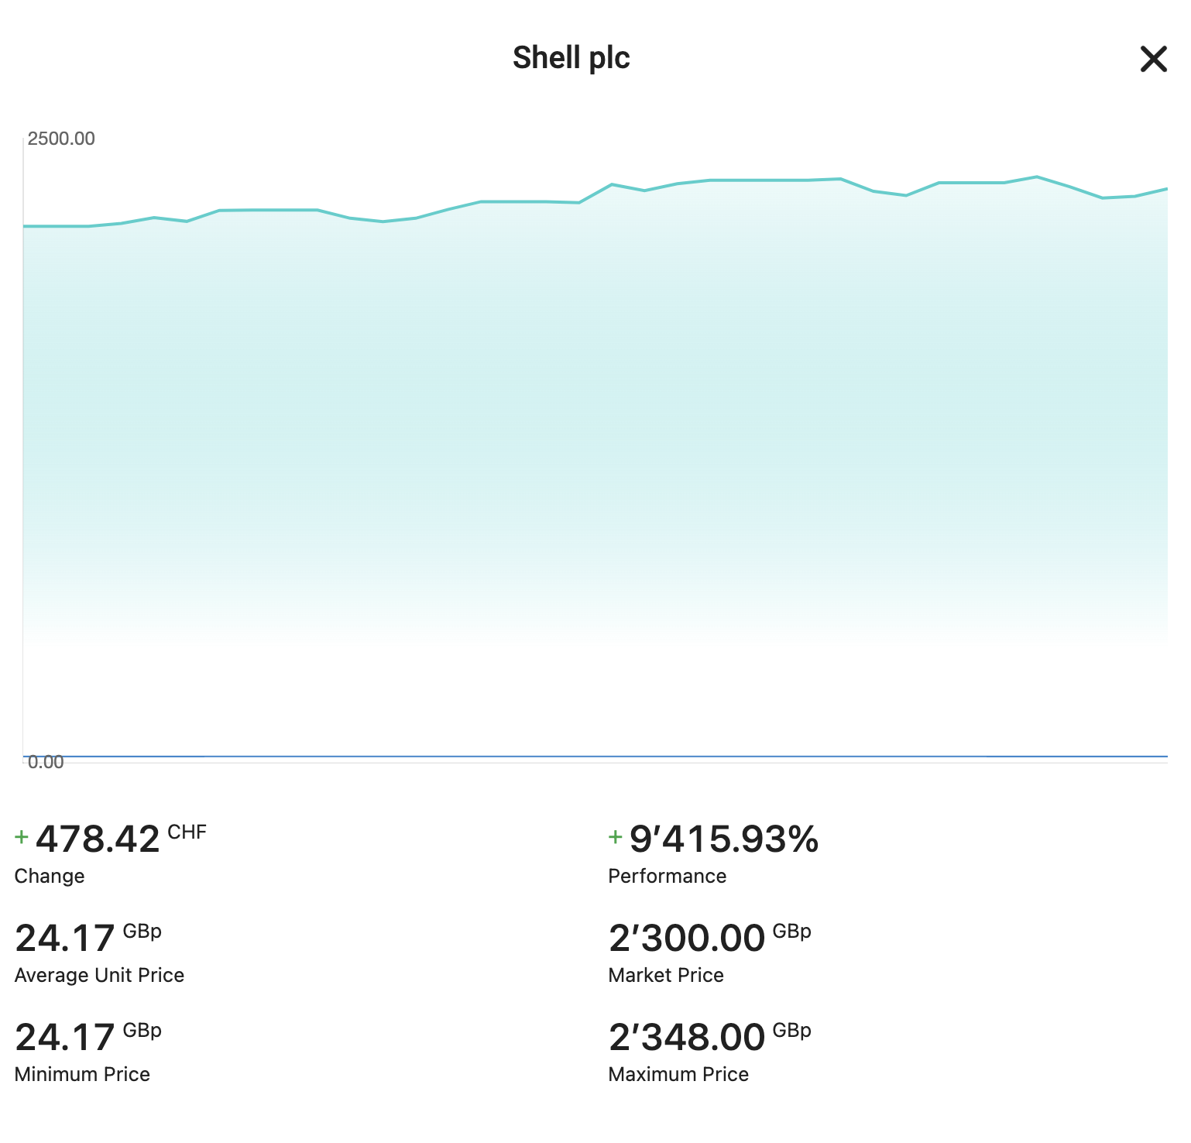
Task: Click the GBp label beside Average Unit Price value
Action: [x=144, y=930]
